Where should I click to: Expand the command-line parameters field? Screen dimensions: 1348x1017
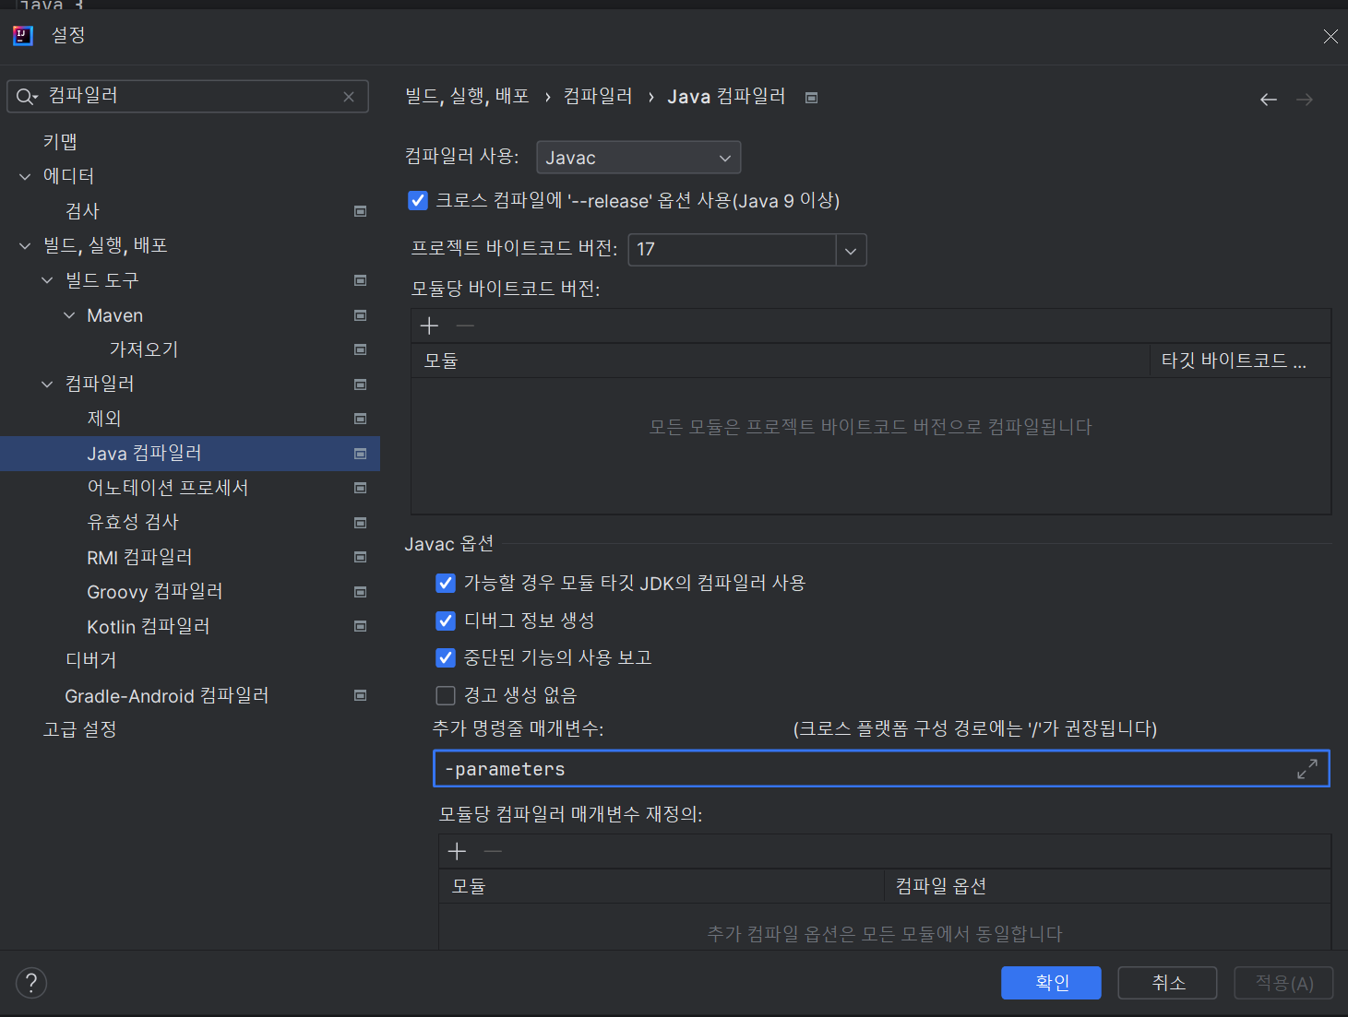(1307, 769)
